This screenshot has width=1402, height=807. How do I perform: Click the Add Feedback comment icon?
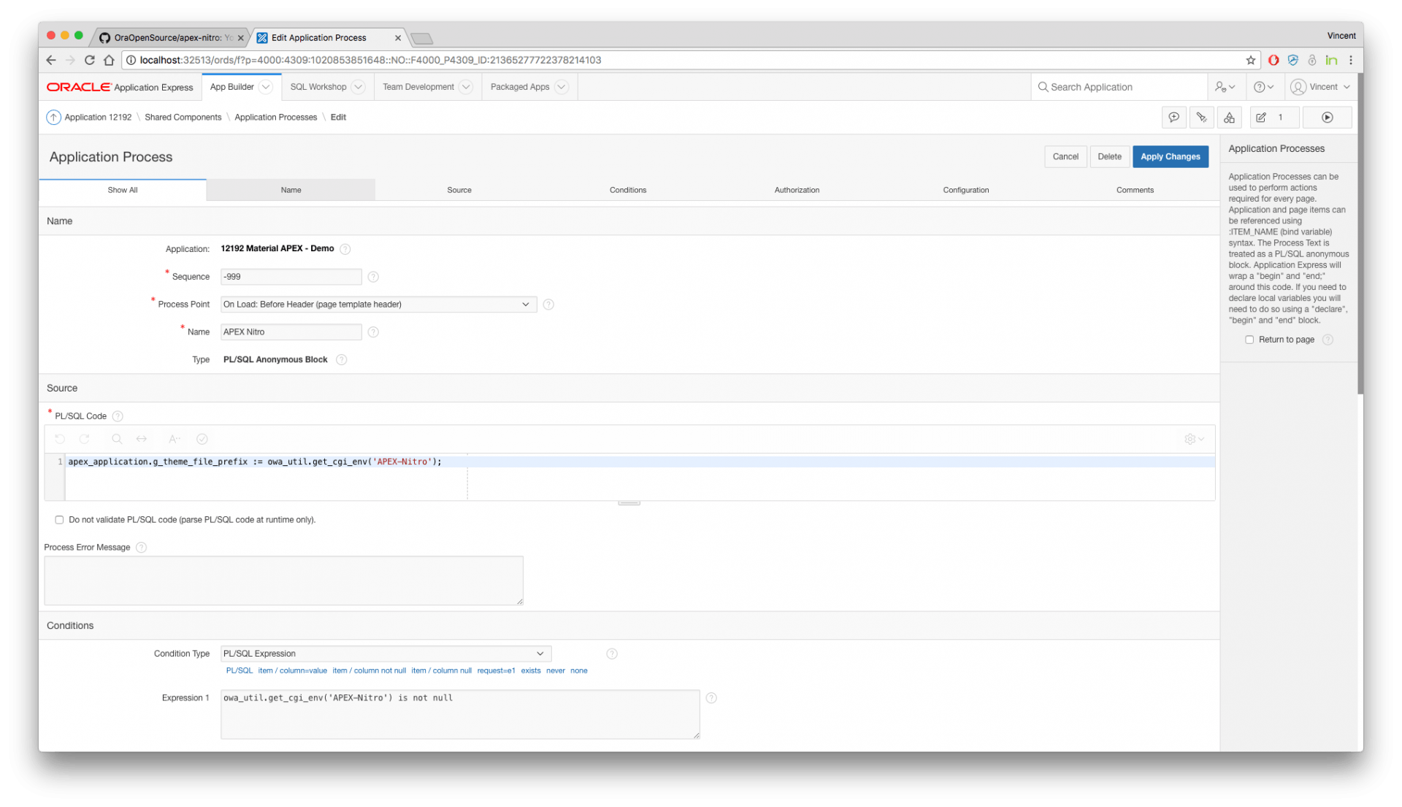[1173, 118]
